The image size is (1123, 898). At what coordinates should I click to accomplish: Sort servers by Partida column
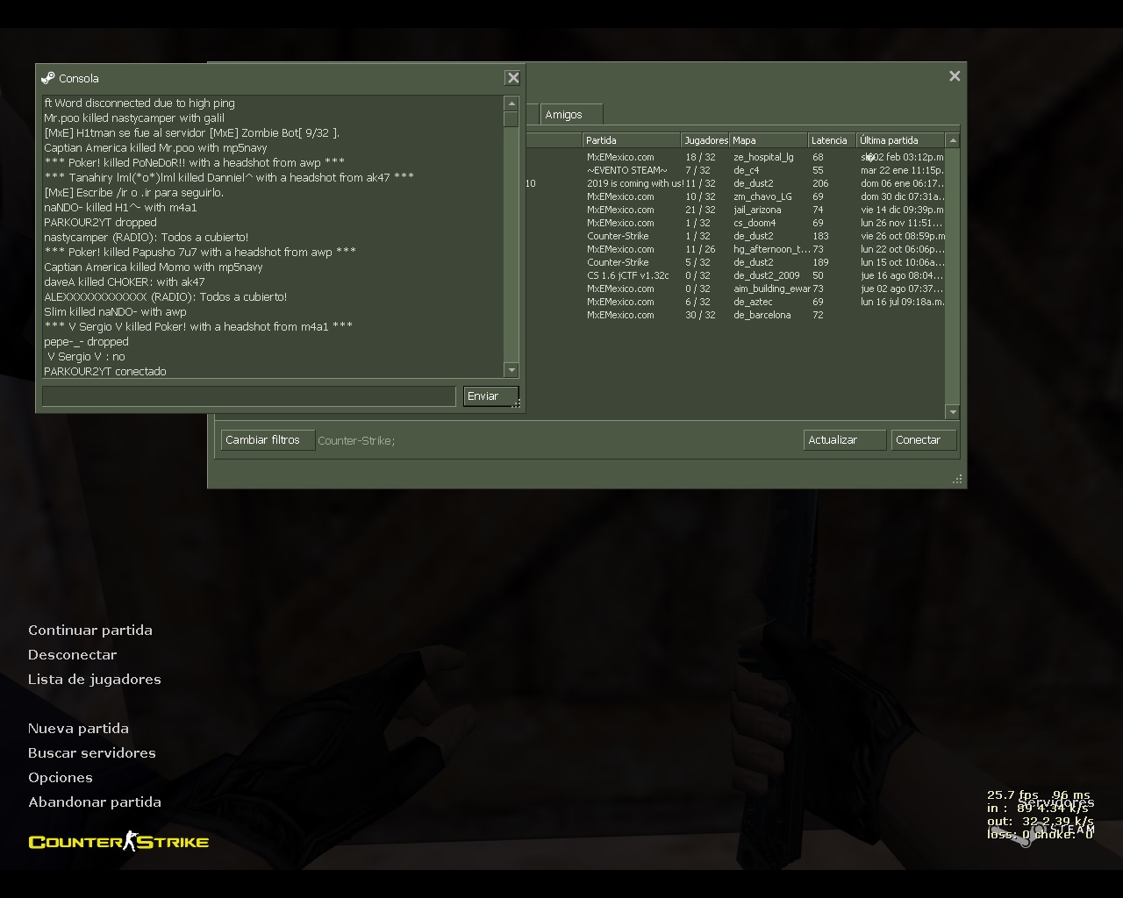click(632, 140)
